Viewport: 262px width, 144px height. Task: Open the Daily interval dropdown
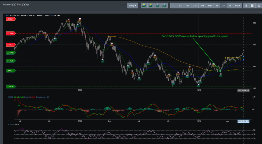132,6
